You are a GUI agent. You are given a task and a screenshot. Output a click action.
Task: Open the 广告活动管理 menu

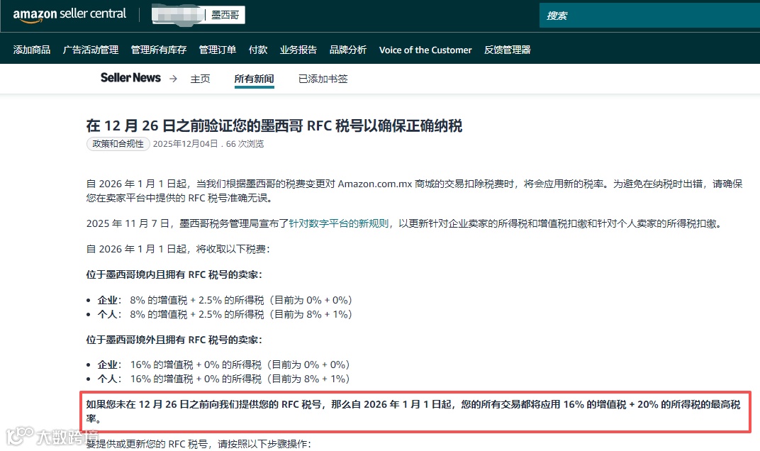tap(91, 50)
